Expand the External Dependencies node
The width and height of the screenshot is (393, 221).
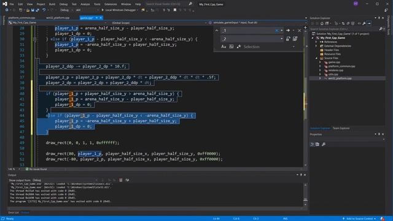316,46
